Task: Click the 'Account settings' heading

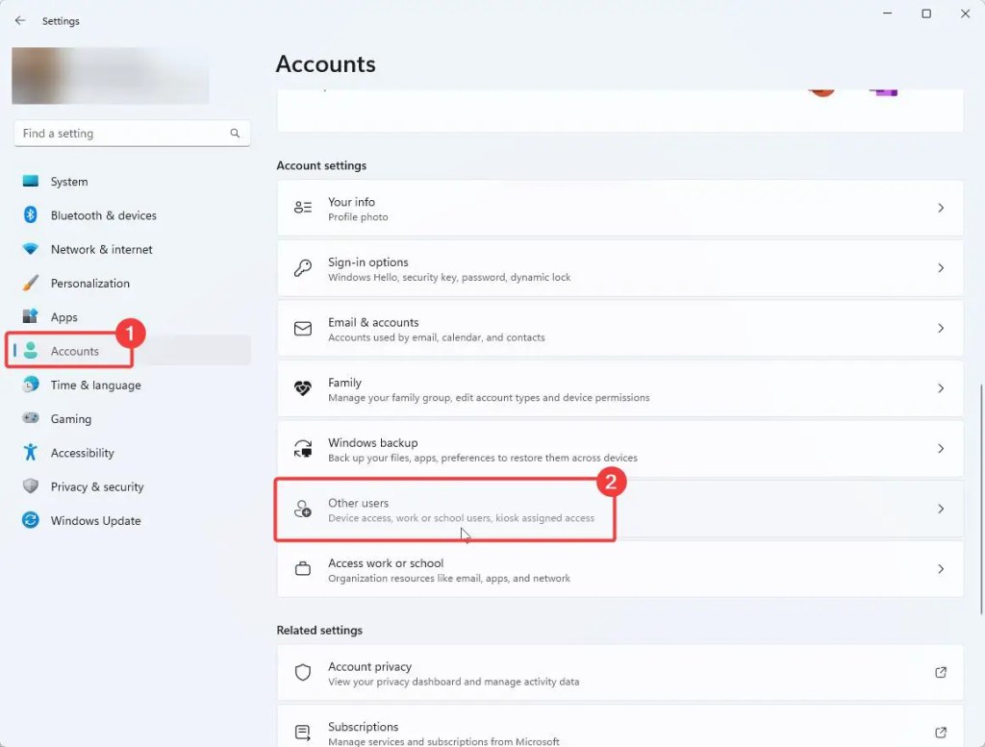Action: (321, 165)
